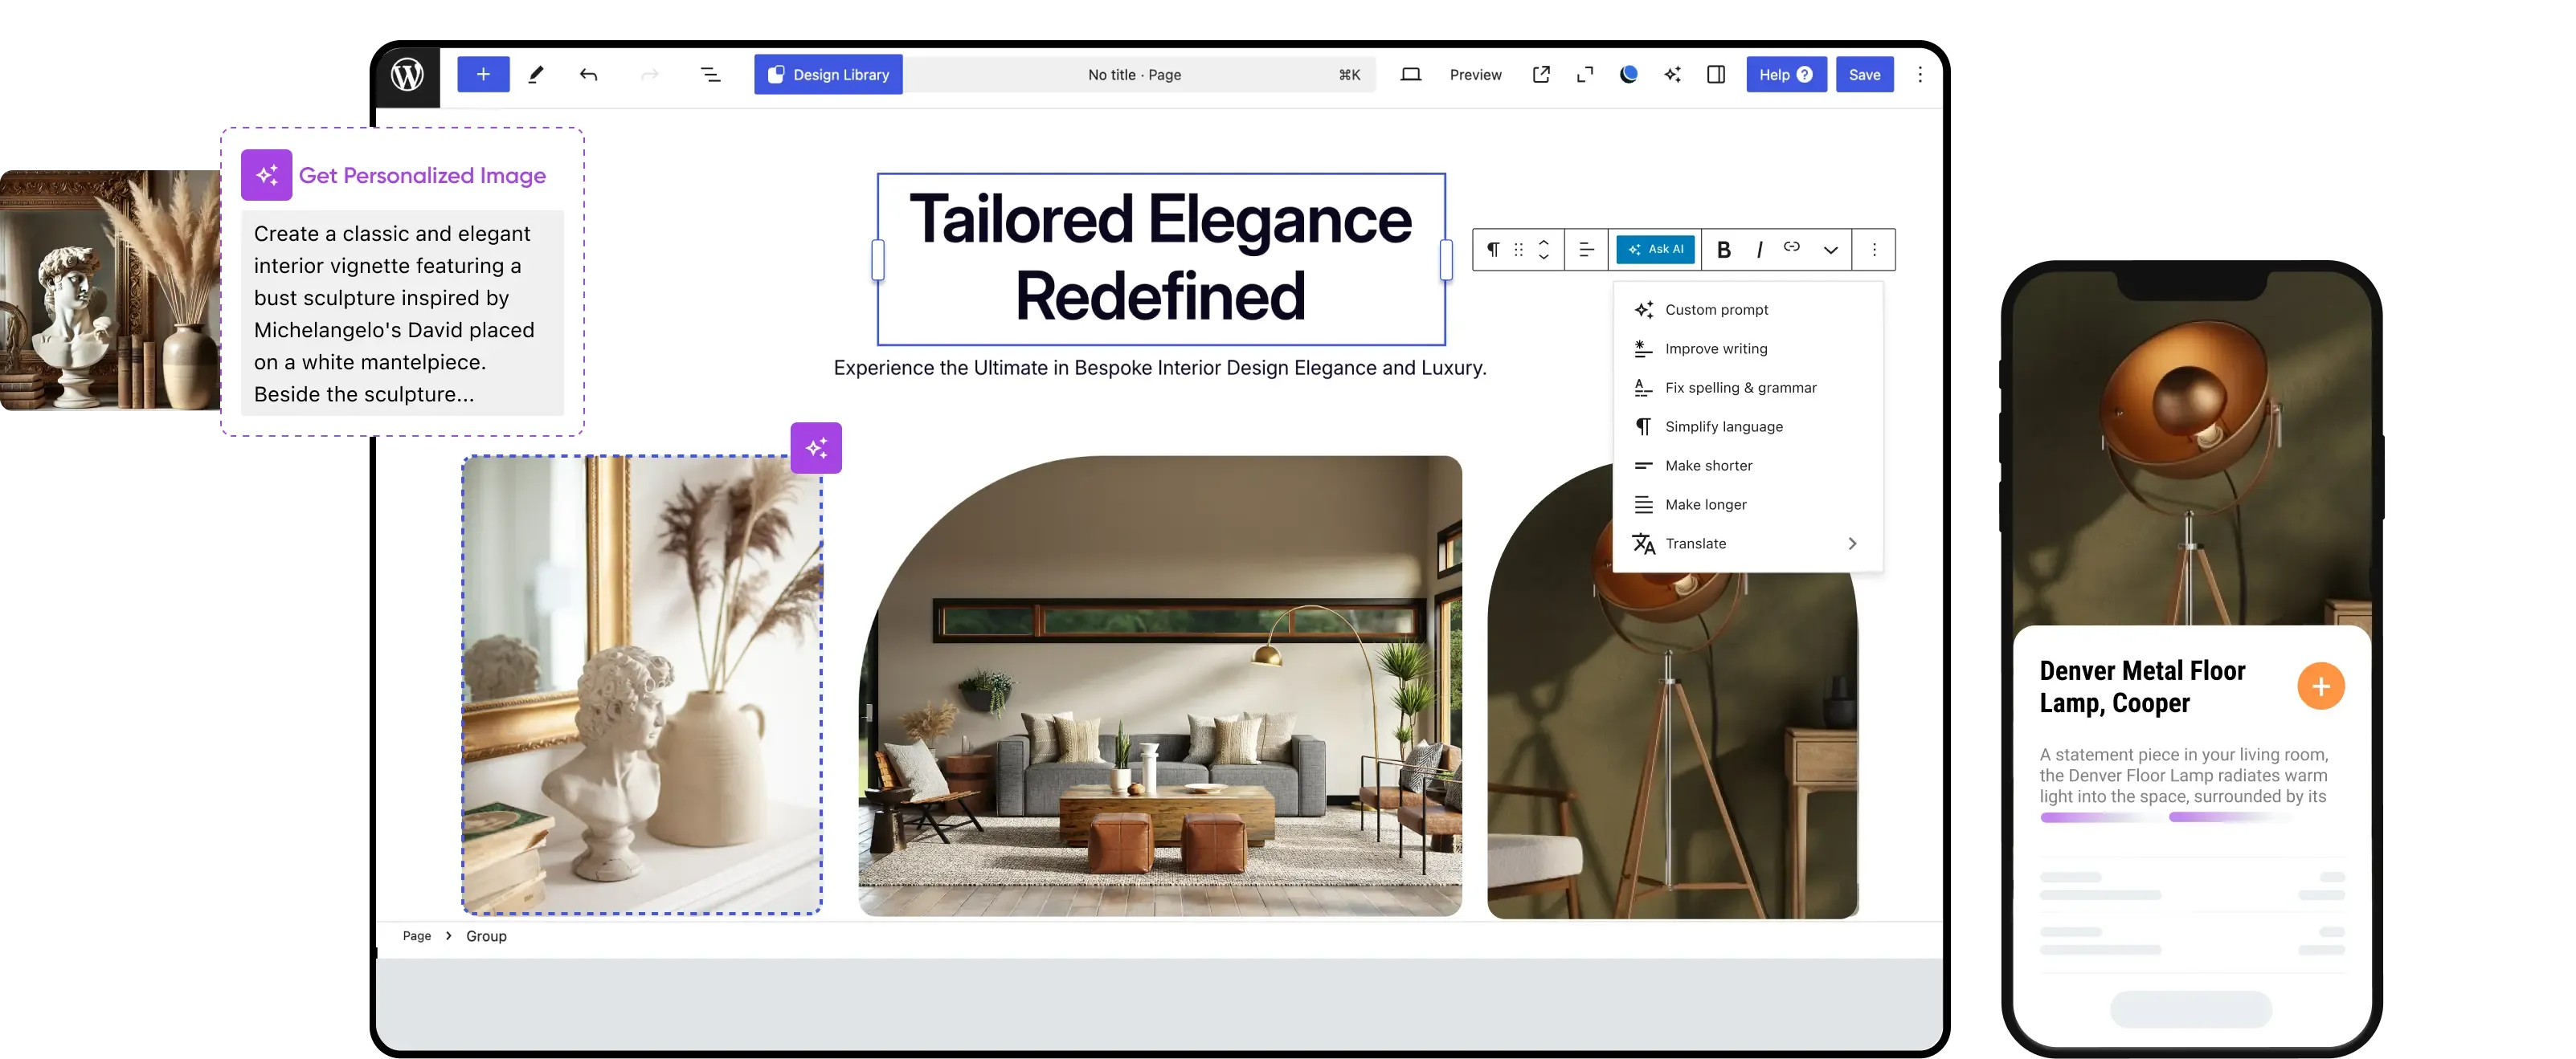Select Improve writing option

pyautogui.click(x=1747, y=348)
